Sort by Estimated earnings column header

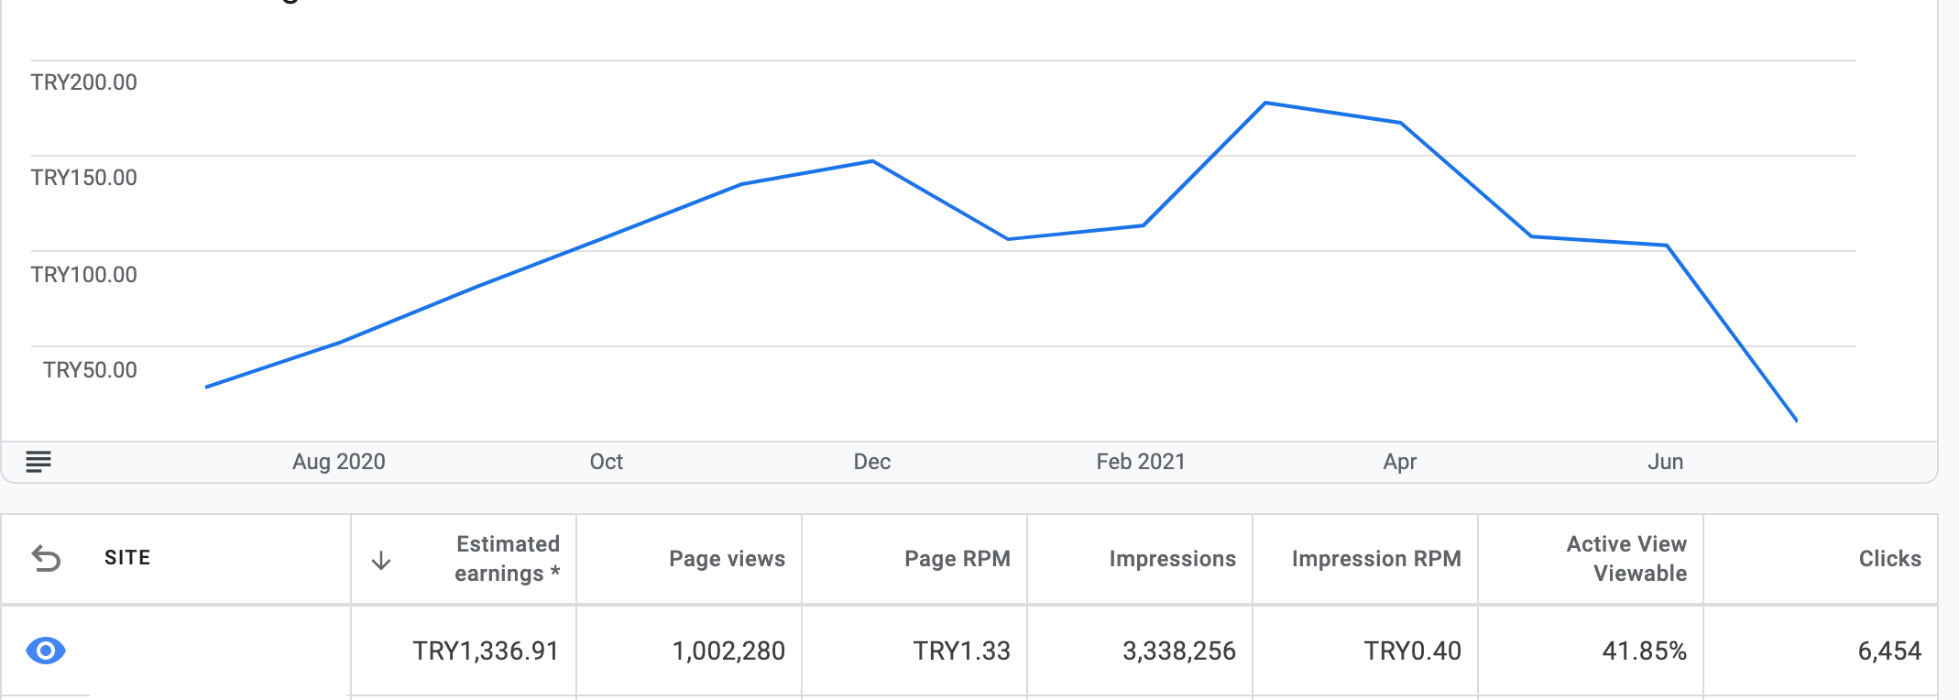(507, 559)
